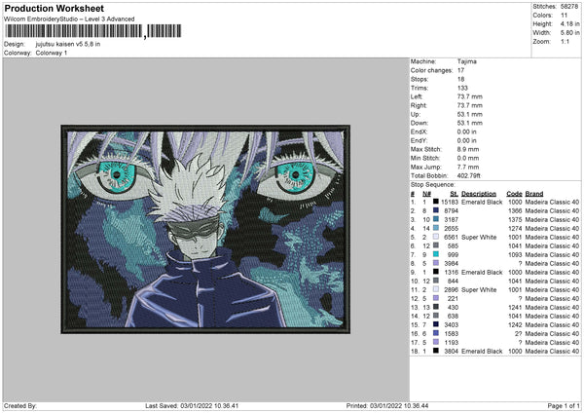Click the 'Code' column header

coord(514,194)
